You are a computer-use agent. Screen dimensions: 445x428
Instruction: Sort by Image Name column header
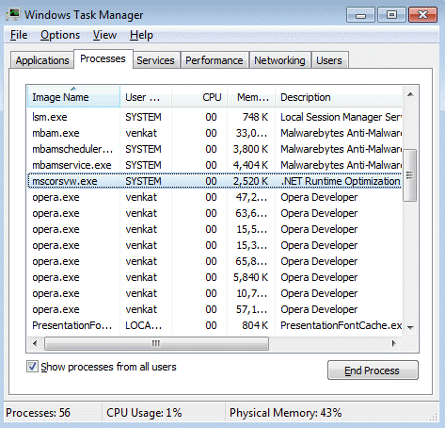point(73,97)
